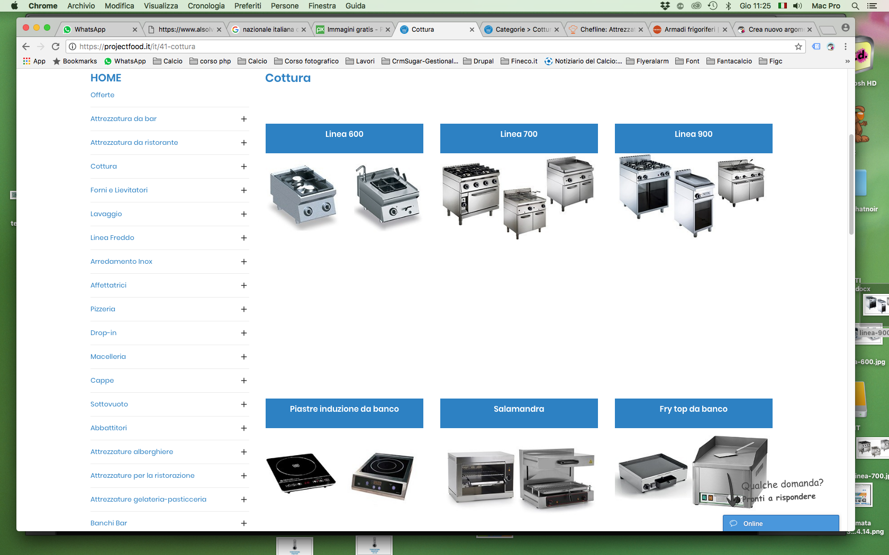Open the Offerte link
889x555 pixels.
pyautogui.click(x=102, y=95)
